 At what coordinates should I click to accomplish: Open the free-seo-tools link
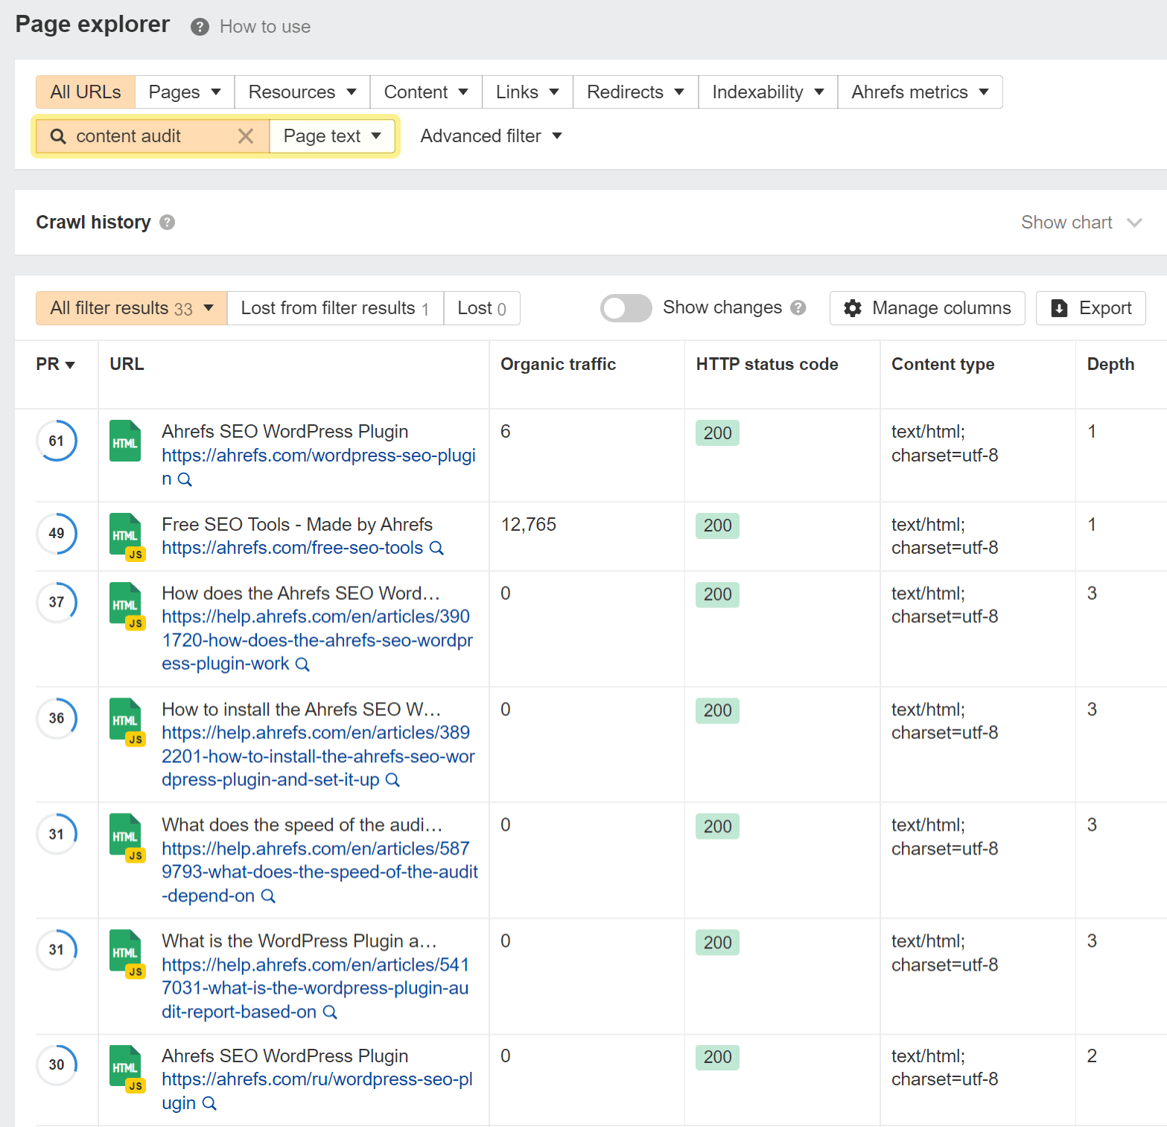(x=290, y=548)
